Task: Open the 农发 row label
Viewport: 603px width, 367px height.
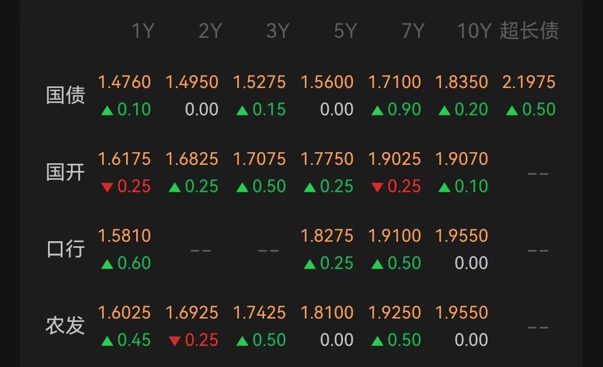Action: 65,326
